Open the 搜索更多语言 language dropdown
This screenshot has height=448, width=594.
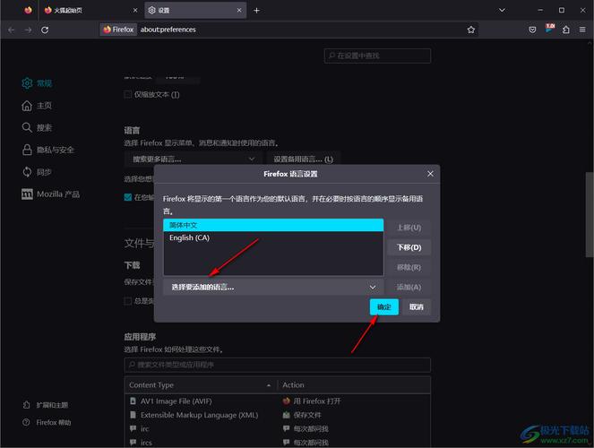[193, 159]
